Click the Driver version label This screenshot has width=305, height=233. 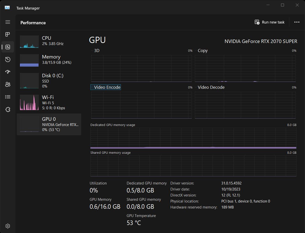182,183
